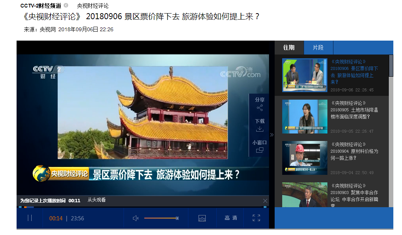Click the share (分享) icon
This screenshot has width=402, height=235.
click(260, 108)
